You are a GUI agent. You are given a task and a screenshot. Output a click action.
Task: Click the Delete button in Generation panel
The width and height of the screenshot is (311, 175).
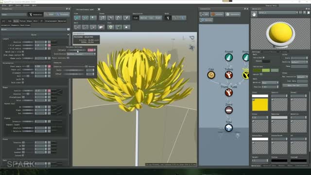click(217, 14)
